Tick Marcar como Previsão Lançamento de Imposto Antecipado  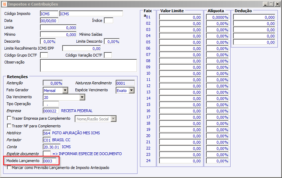(9, 167)
